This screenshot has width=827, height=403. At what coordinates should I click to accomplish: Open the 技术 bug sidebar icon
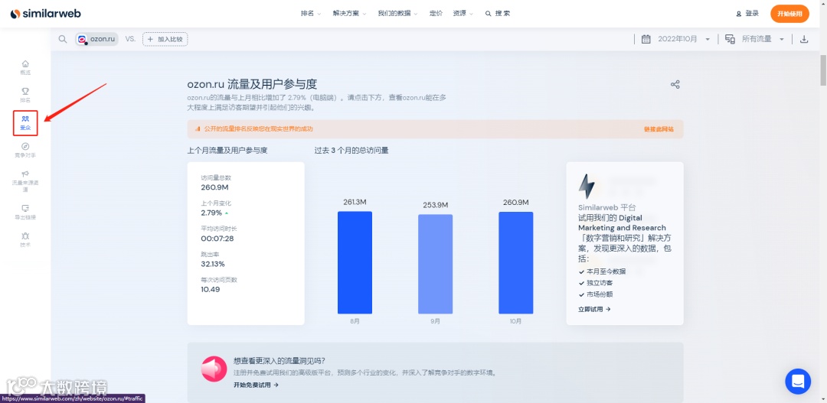pos(25,239)
